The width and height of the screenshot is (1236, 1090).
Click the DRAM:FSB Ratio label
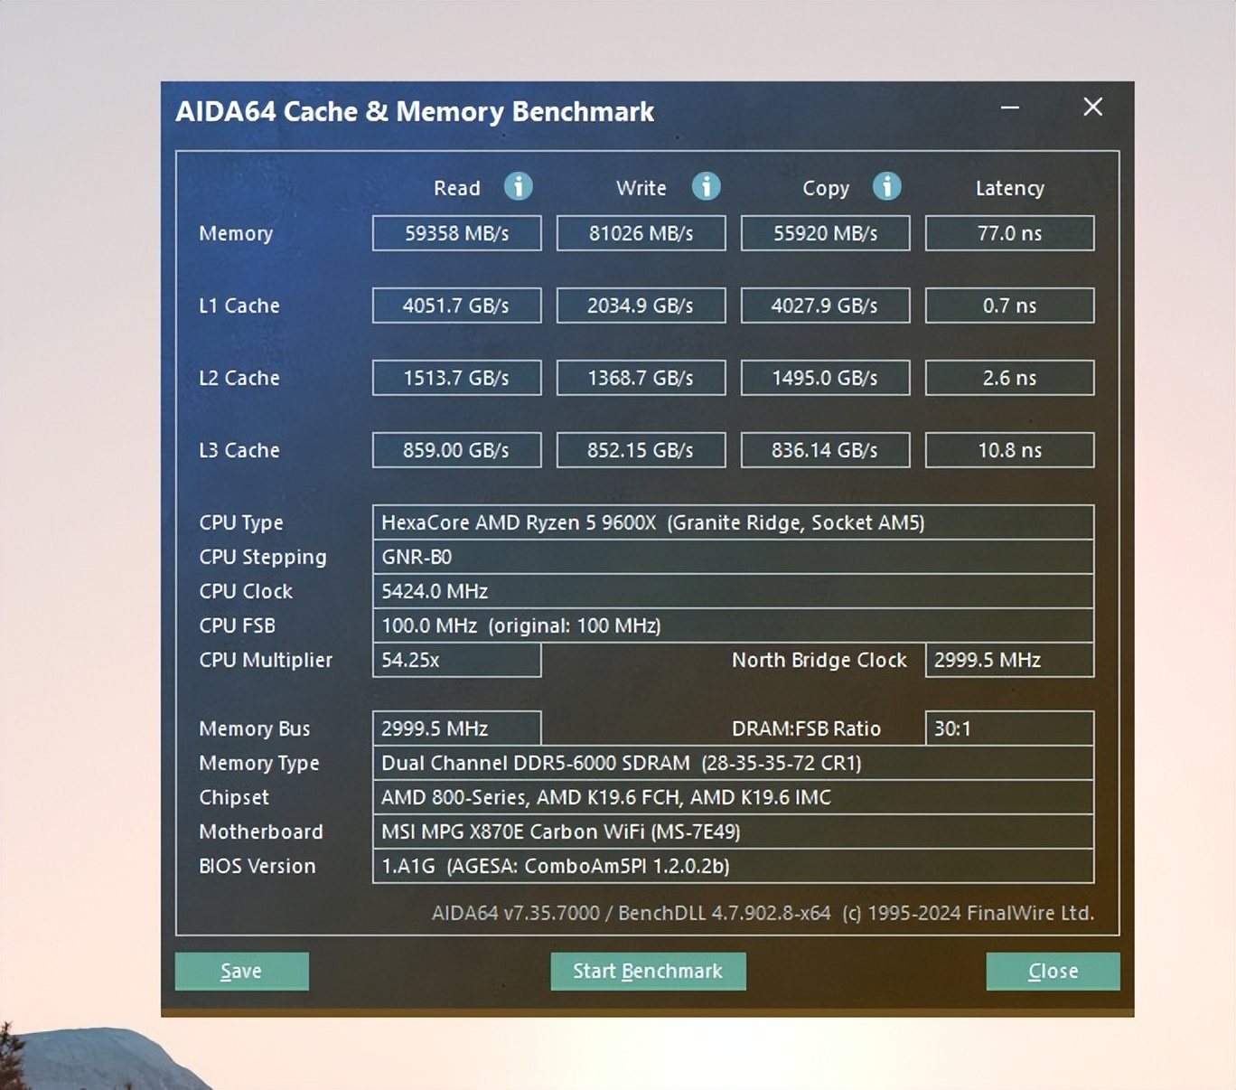tap(806, 728)
